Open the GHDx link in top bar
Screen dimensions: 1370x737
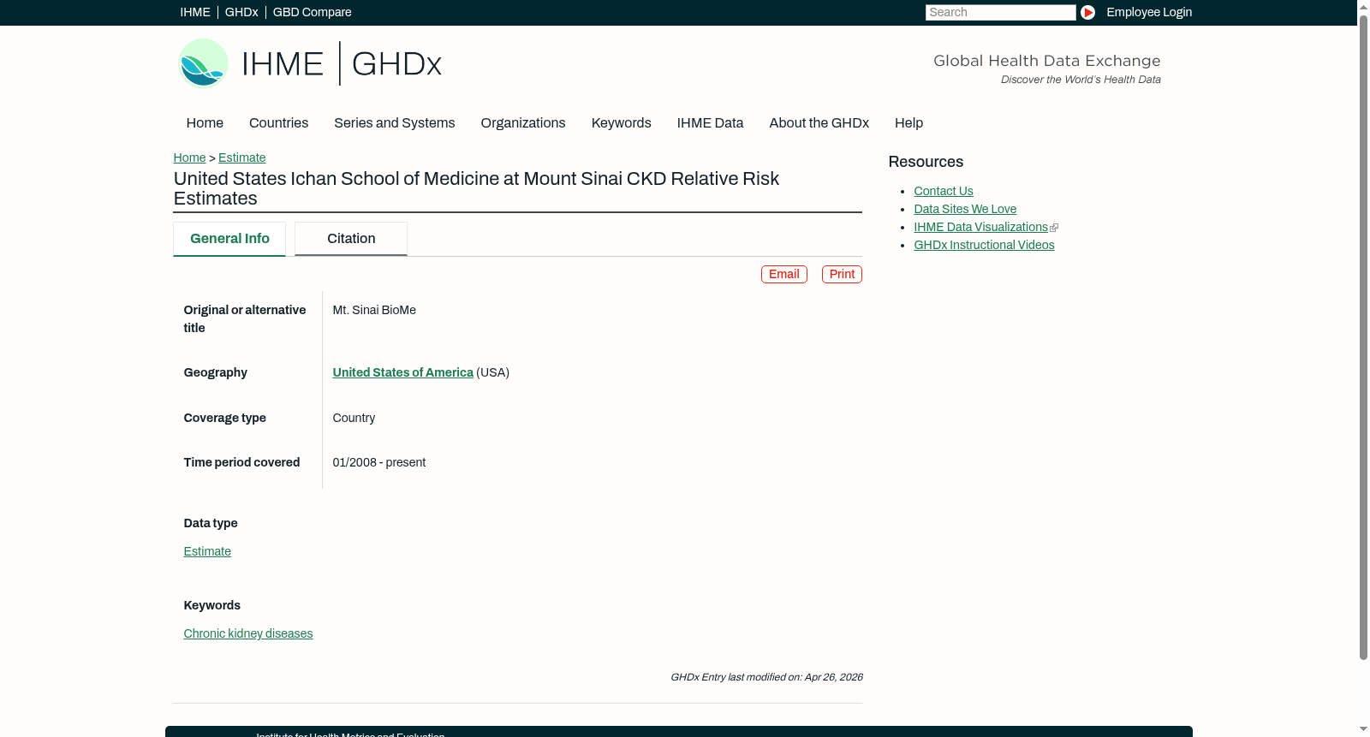(x=241, y=12)
